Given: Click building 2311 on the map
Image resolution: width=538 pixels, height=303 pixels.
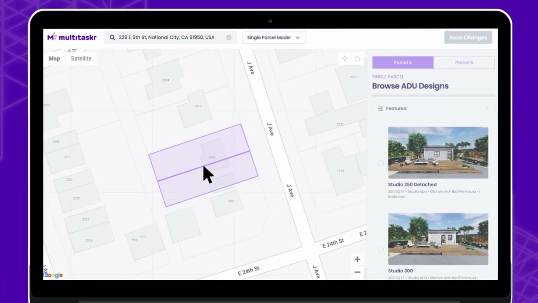Looking at the screenshot, I should tap(67, 157).
